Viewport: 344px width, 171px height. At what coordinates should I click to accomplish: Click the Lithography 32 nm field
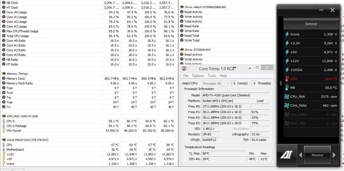[x=260, y=134]
